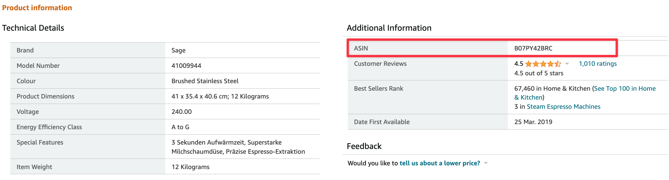Click the Product Dimensions value text
This screenshot has width=669, height=180.
(220, 96)
